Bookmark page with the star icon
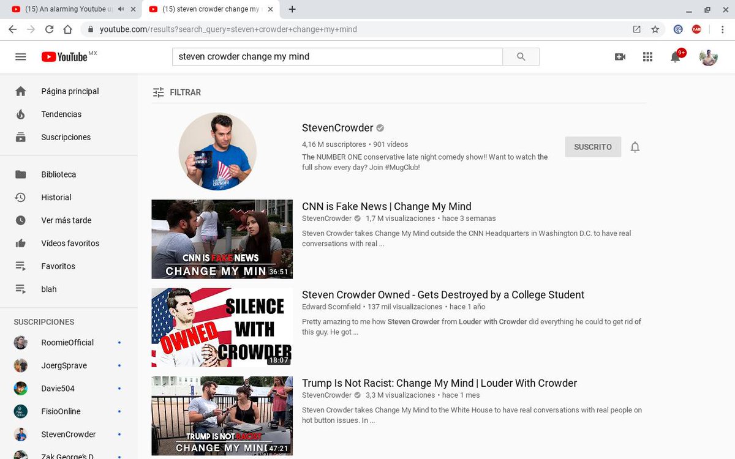 [x=655, y=29]
